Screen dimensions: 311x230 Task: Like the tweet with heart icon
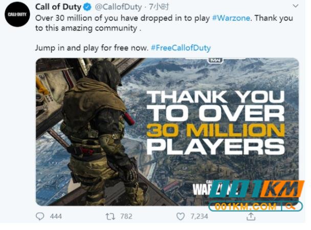click(181, 217)
